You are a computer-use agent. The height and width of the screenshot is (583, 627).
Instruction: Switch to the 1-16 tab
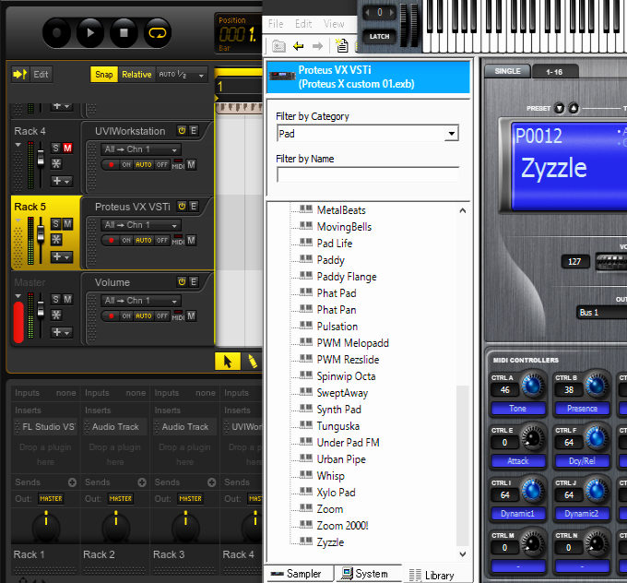554,72
